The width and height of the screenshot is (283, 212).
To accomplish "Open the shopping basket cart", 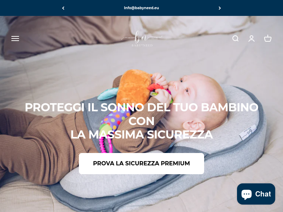I will point(268,38).
